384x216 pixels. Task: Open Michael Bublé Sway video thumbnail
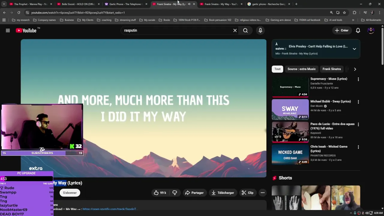pyautogui.click(x=290, y=109)
